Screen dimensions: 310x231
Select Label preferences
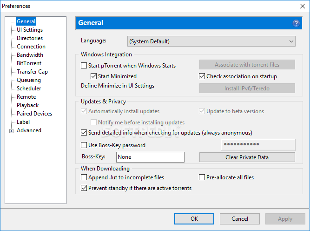[x=23, y=122]
